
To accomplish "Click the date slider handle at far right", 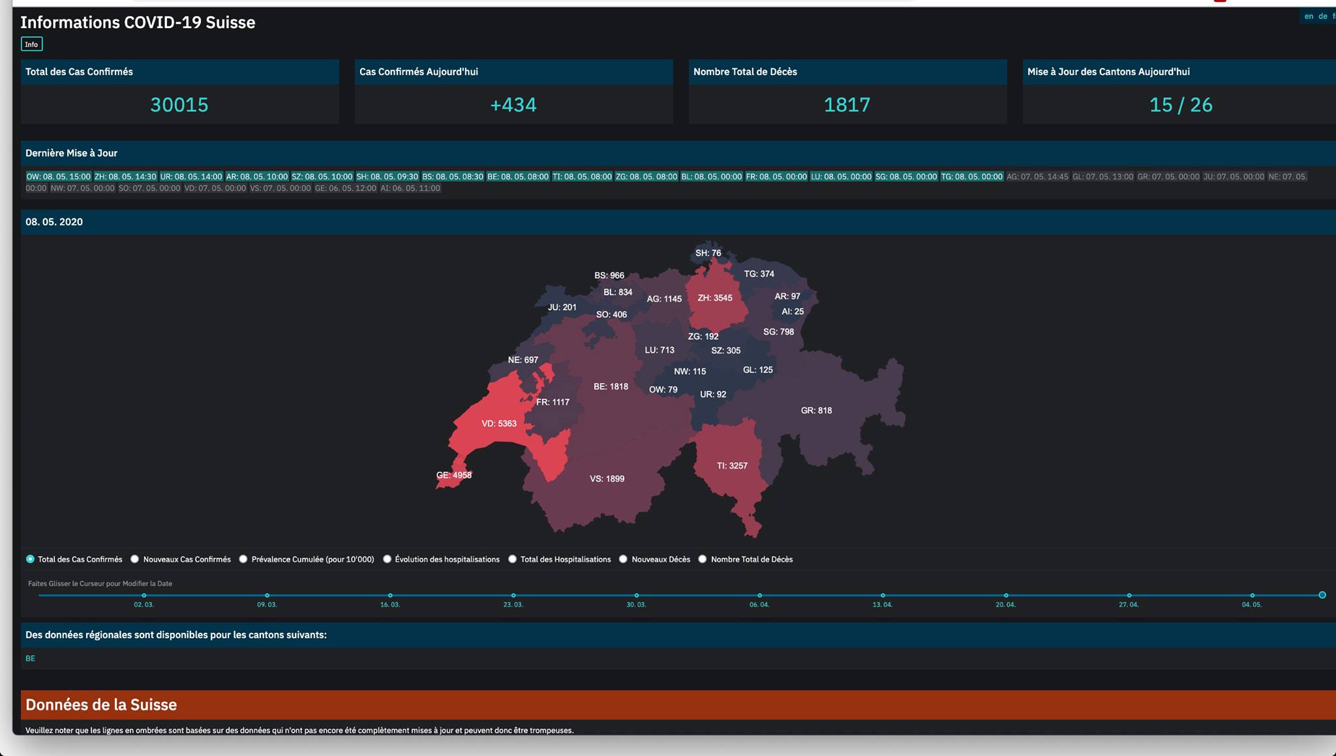I will [x=1322, y=595].
